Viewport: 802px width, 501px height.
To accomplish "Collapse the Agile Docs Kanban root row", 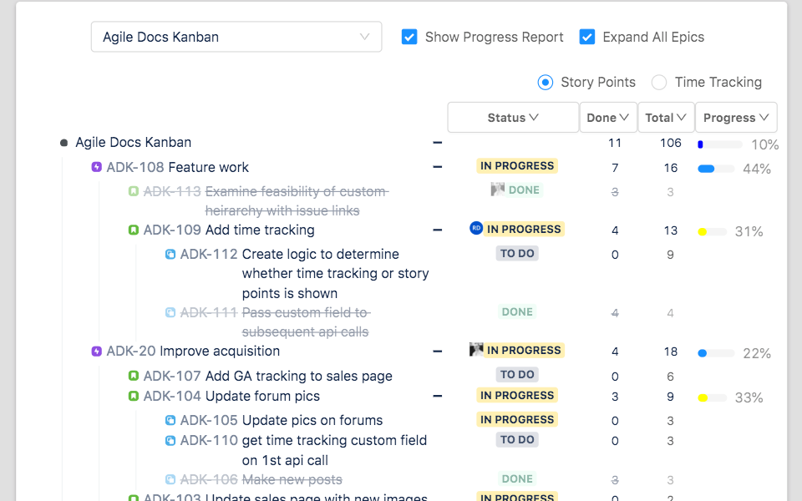I will point(437,143).
